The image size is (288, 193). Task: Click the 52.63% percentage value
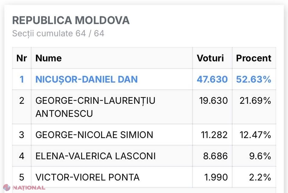pyautogui.click(x=254, y=79)
